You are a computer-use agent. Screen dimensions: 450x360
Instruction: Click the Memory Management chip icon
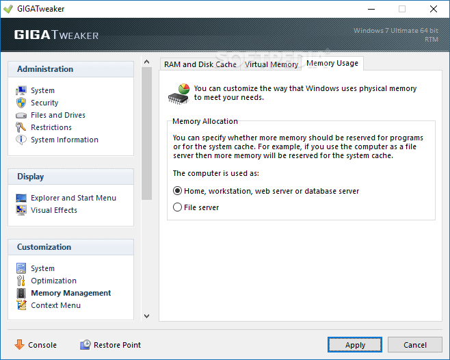click(21, 293)
